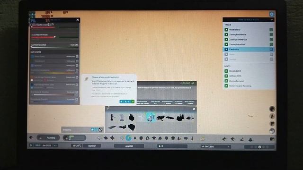303x170 pixels.
Task: Click the Battery Charge progress bar
Action: pos(55,47)
